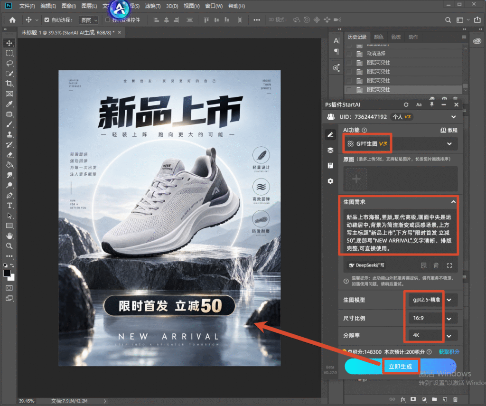
Task: Enable the 显示变换控件 checkbox
Action: point(108,20)
